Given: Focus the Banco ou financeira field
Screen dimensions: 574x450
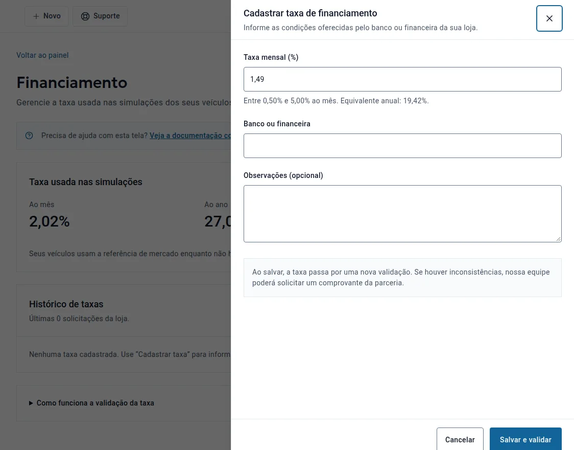Looking at the screenshot, I should pos(402,146).
